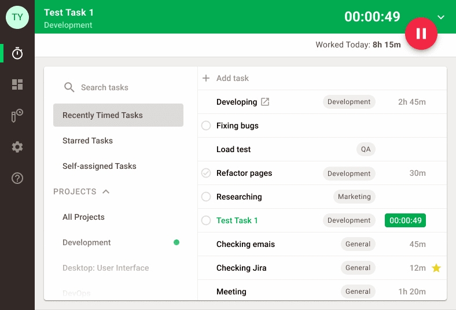Open settings gear icon in sidebar
This screenshot has height=310, width=456.
tap(17, 147)
